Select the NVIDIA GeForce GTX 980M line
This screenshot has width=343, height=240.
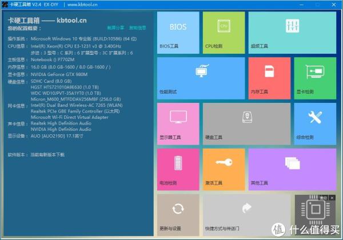(x=59, y=74)
